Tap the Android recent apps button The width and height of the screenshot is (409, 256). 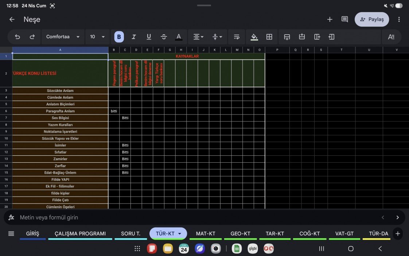tap(322, 249)
